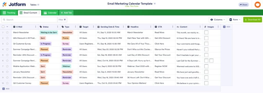
Task: Open Status column options menu
Action: (x=58, y=27)
